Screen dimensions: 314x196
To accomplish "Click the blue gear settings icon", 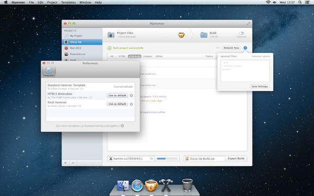I will (x=245, y=48).
